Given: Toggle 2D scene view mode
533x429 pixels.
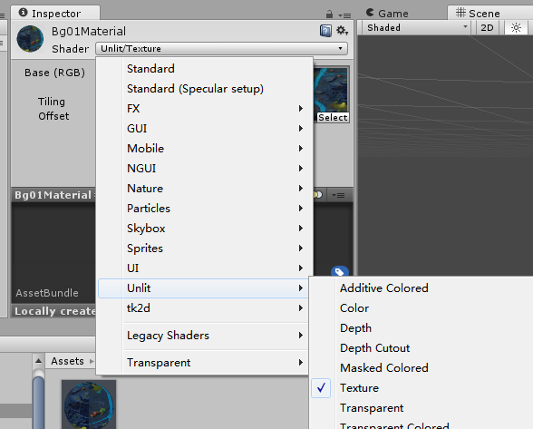Looking at the screenshot, I should pos(487,27).
